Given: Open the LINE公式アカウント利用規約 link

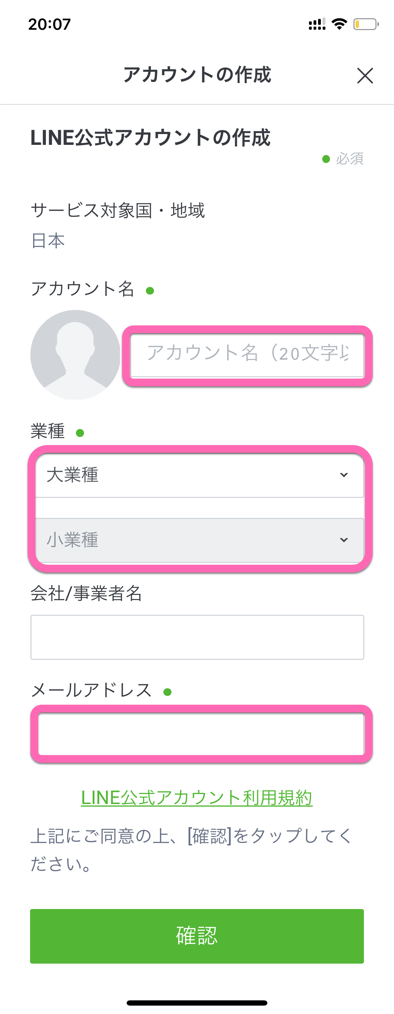Looking at the screenshot, I should click(197, 798).
